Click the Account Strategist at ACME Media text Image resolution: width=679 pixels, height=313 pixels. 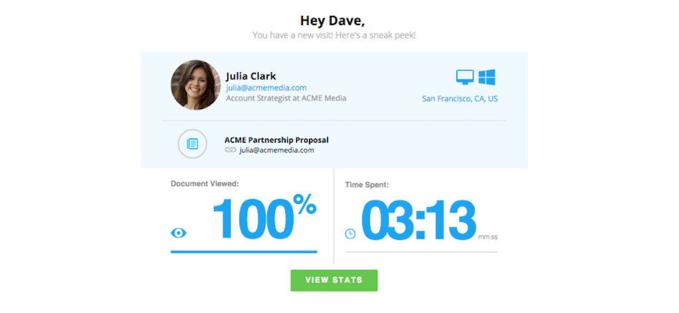[286, 98]
